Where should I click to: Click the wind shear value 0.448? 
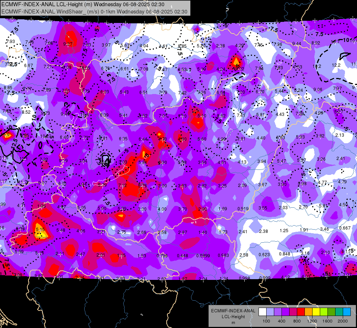pos(183,256)
